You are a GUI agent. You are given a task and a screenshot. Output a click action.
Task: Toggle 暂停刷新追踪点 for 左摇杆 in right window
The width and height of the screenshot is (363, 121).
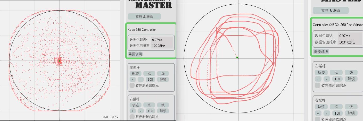318,85
